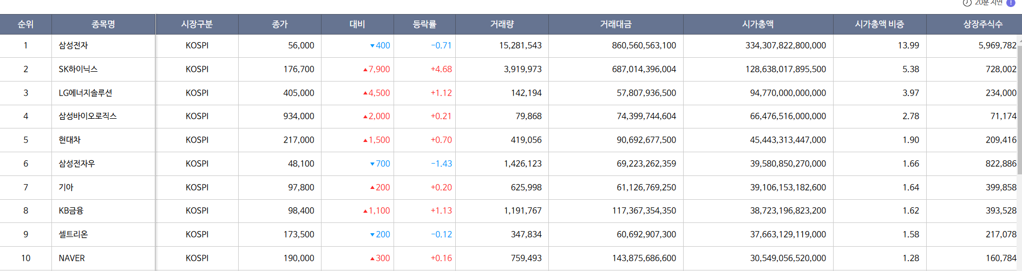Click the -1.43 change rate cell

[x=441, y=164]
